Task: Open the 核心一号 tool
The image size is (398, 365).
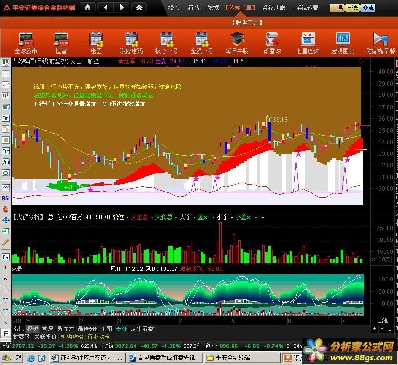Action: [166, 43]
